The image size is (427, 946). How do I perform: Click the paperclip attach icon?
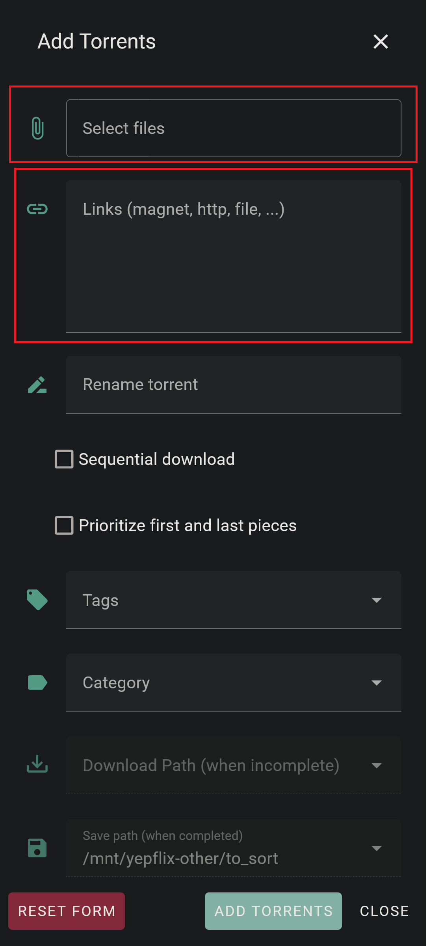click(x=37, y=128)
